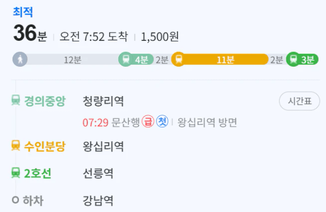Click the walking person icon in route bar
The width and height of the screenshot is (326, 212).
[20, 59]
